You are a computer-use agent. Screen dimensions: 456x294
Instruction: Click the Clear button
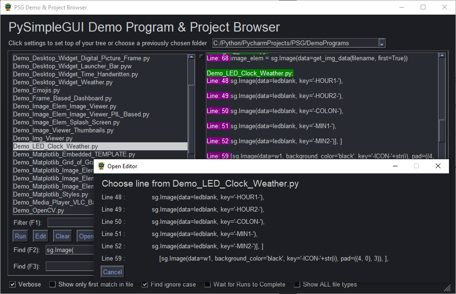click(63, 236)
